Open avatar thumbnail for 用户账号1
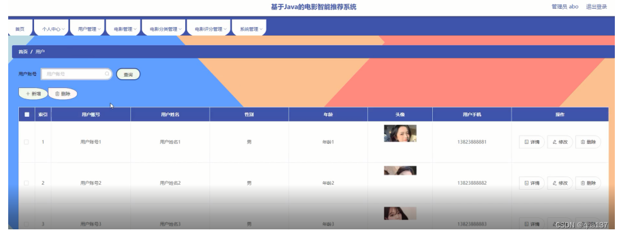 pyautogui.click(x=400, y=133)
